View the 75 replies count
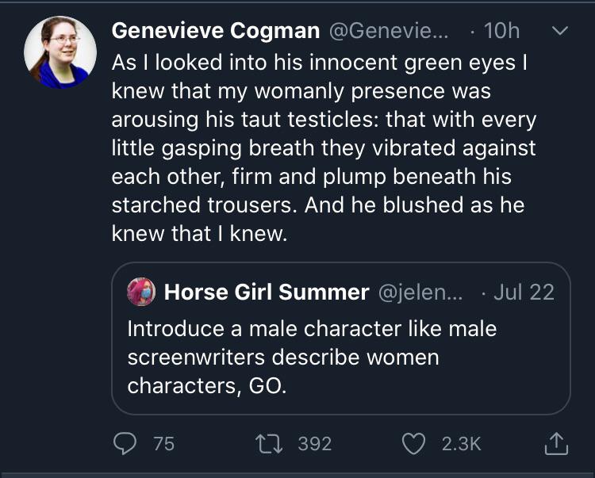Image resolution: width=595 pixels, height=478 pixels. (164, 444)
